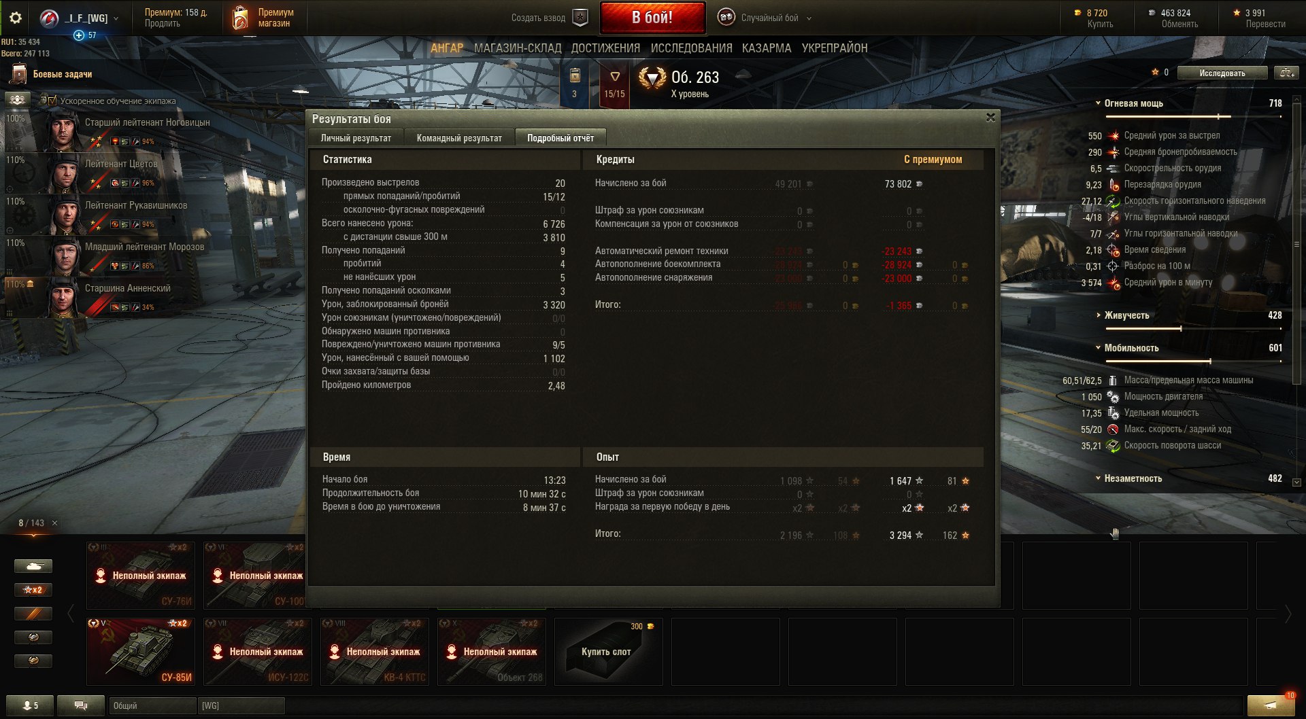Click the platoon shield icon
The image size is (1306, 719).
580,18
